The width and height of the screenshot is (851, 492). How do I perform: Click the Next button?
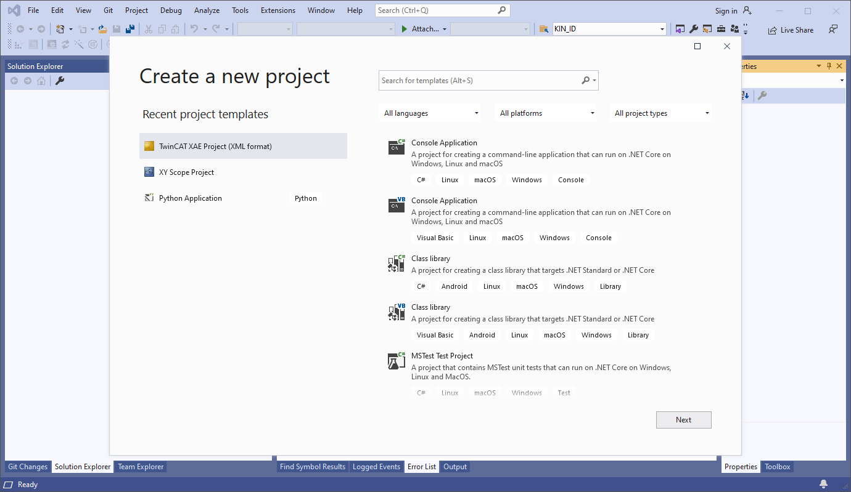pos(683,419)
